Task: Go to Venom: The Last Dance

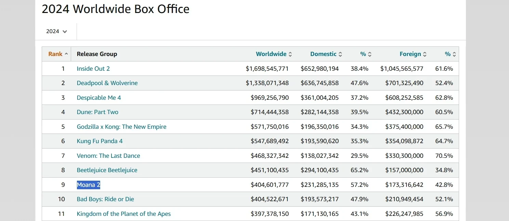Action: (x=108, y=156)
